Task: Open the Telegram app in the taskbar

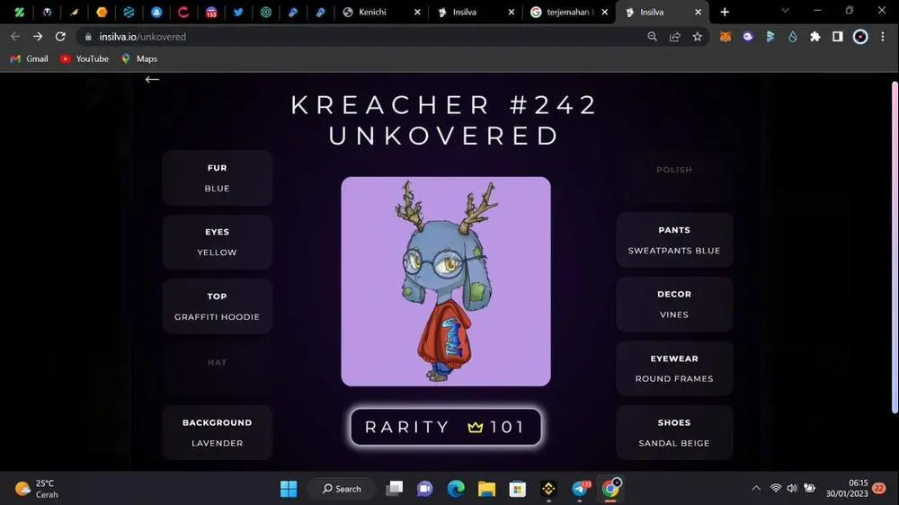Action: (580, 489)
